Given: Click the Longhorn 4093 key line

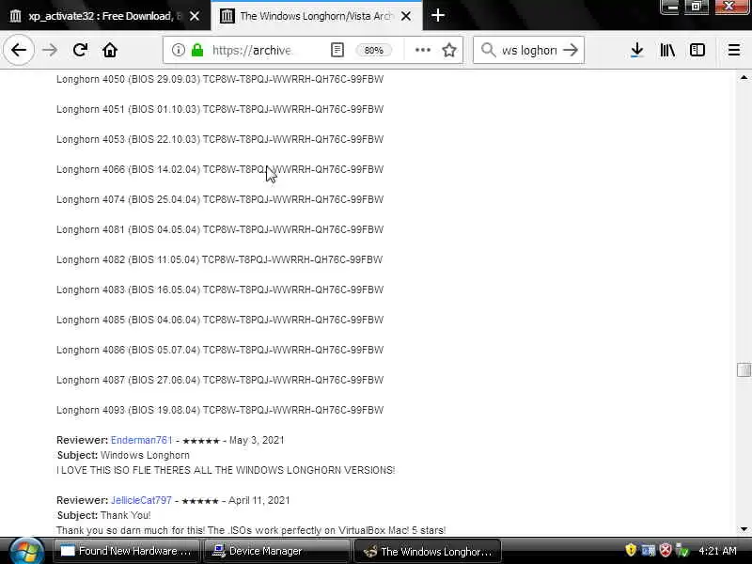Looking at the screenshot, I should (x=220, y=410).
